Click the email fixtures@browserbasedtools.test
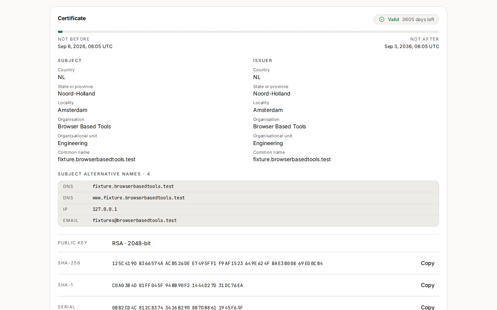 (248, 220)
